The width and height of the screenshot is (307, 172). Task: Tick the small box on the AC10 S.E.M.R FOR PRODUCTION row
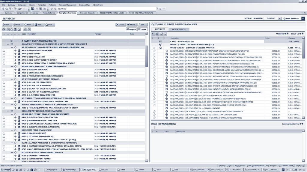[4, 82]
